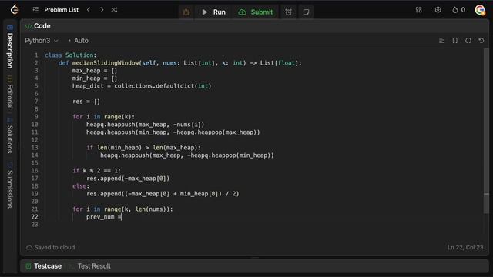493x277 pixels.
Task: Open the Testcase tab
Action: [x=44, y=266]
